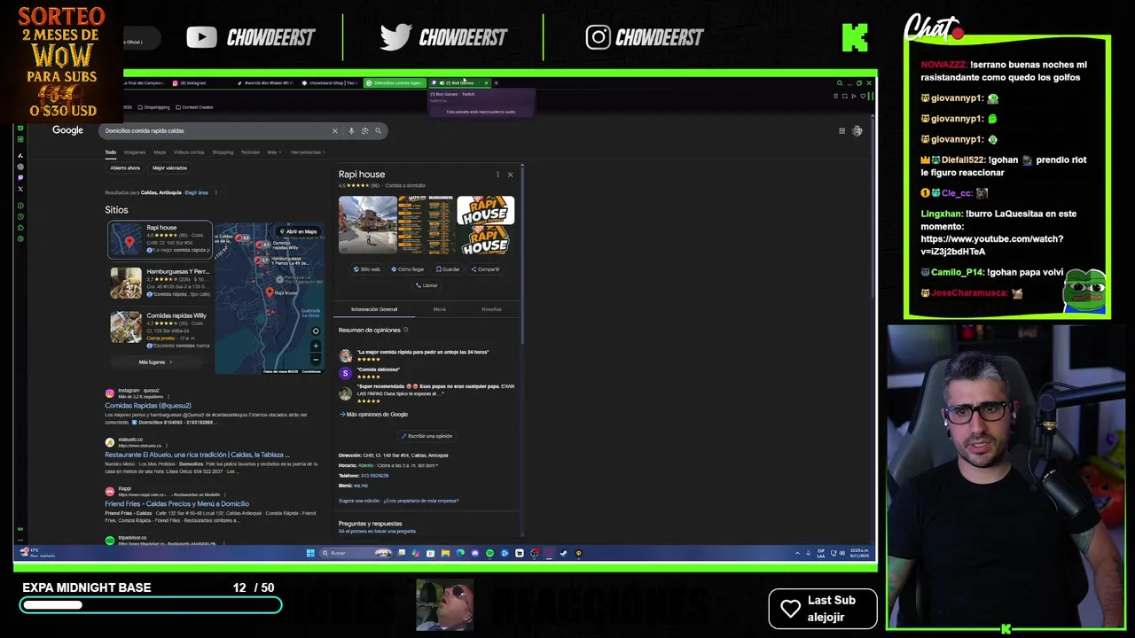Select the Todo search tab
Image resolution: width=1135 pixels, height=638 pixels.
111,152
